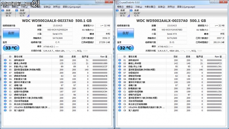Open 功能(u) menu in right window
The image size is (229, 129).
pos(139,7)
